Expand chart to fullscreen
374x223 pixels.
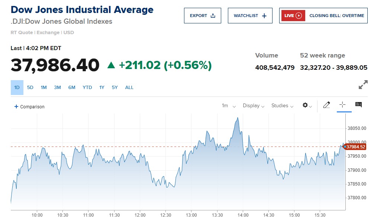(x=363, y=85)
